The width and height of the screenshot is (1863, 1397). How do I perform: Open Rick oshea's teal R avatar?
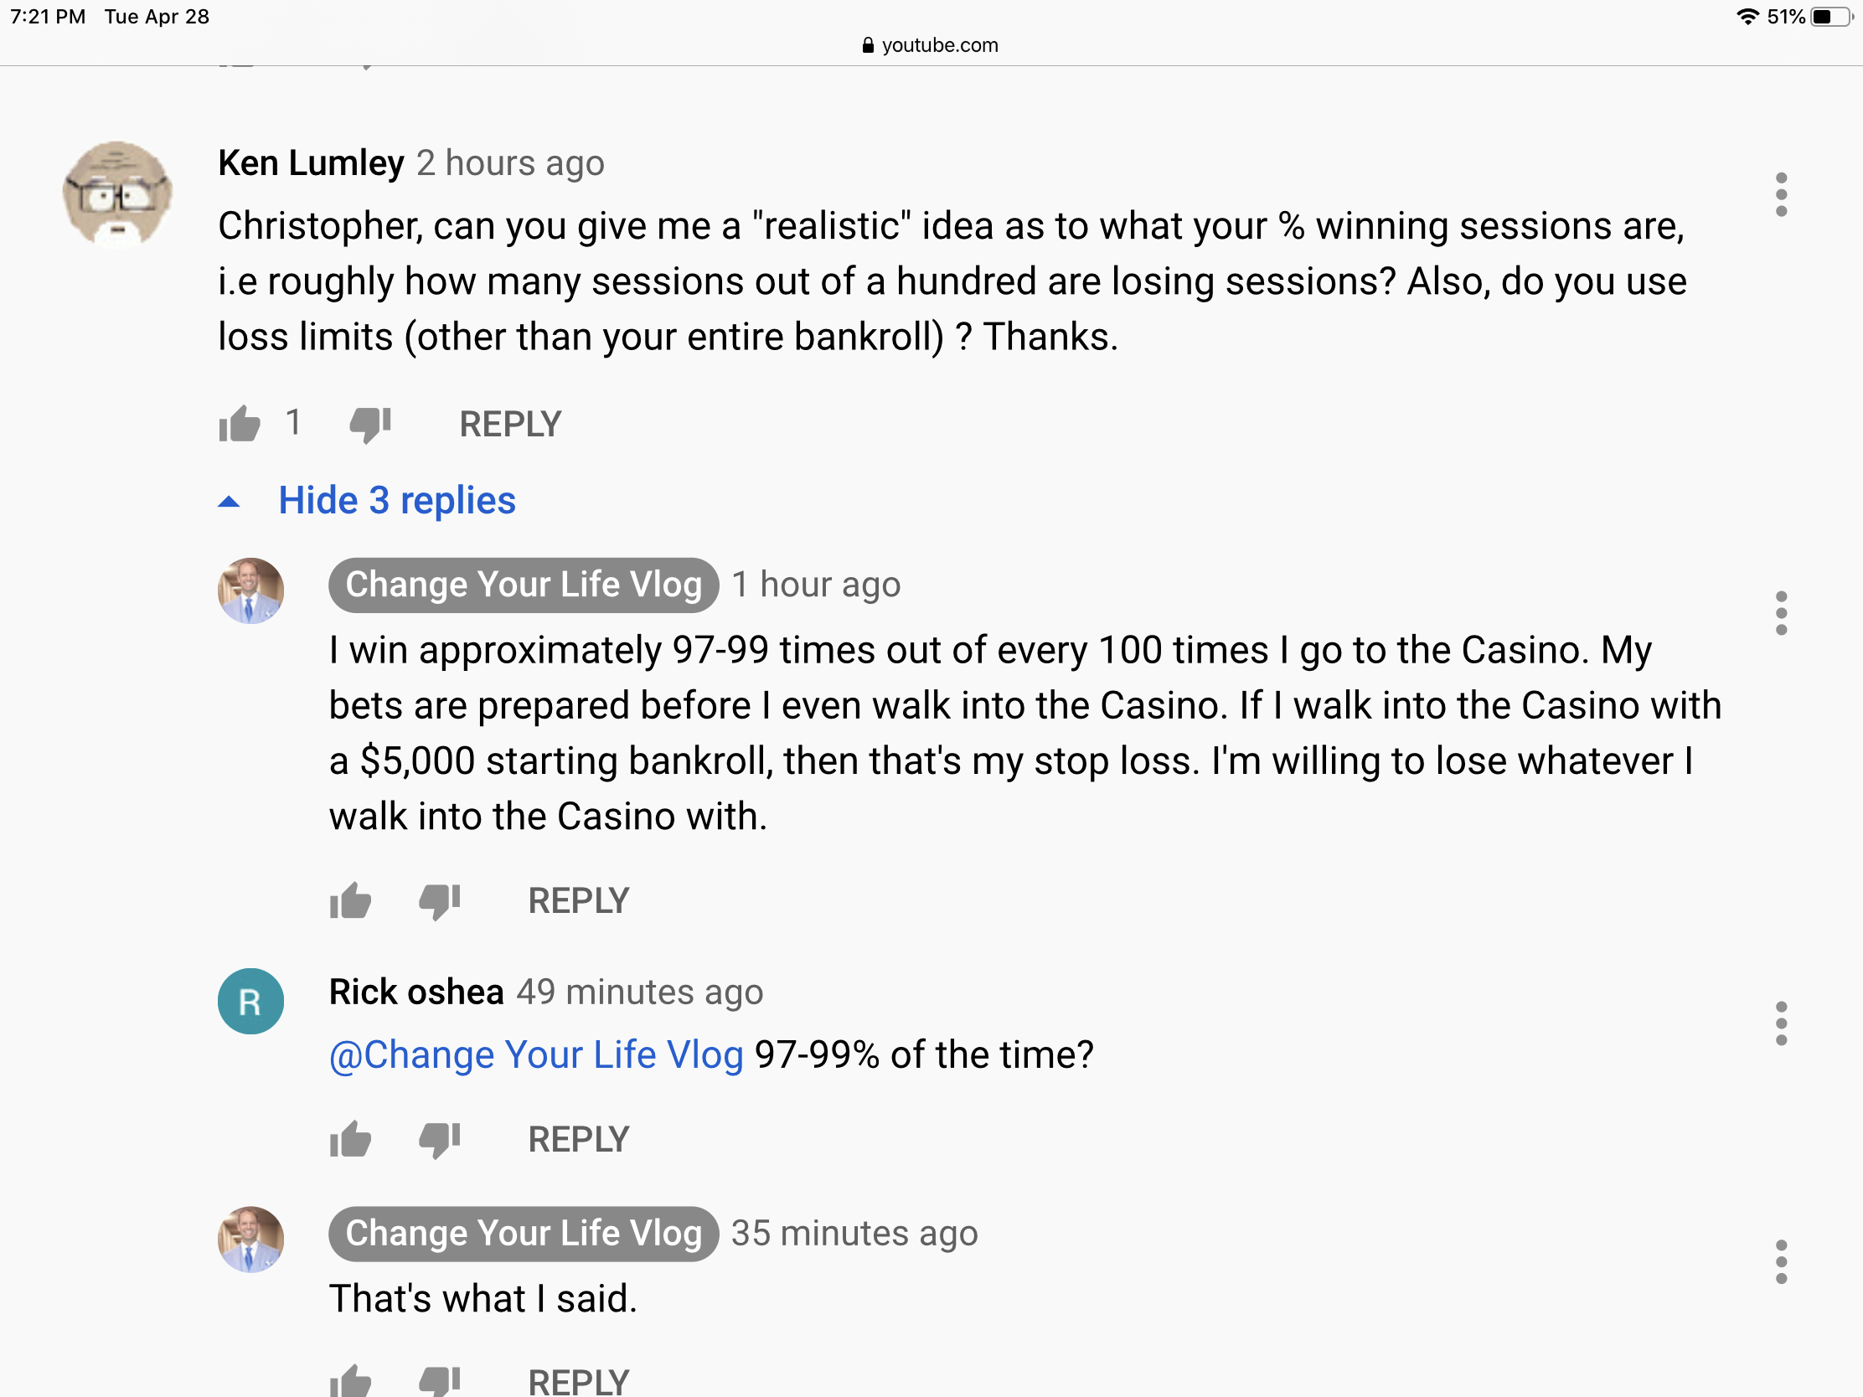click(251, 1001)
